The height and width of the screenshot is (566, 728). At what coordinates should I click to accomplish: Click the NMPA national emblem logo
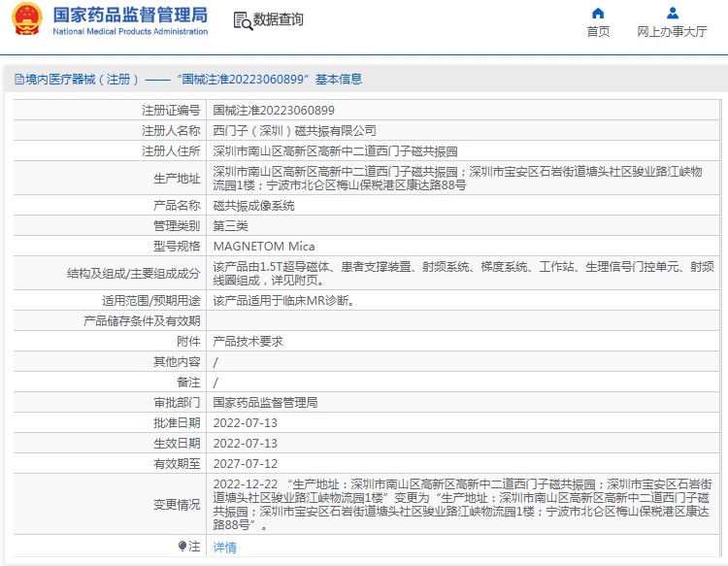(x=27, y=20)
